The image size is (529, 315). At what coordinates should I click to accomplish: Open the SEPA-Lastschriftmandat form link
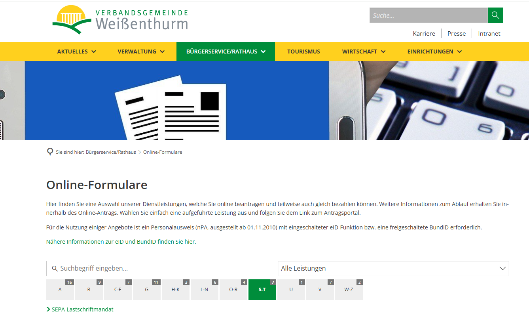click(83, 309)
